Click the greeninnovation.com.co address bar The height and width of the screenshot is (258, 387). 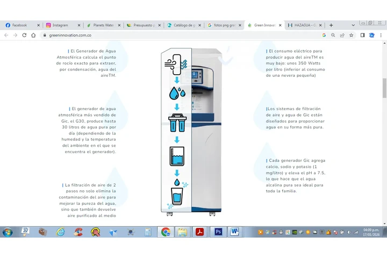click(x=183, y=35)
